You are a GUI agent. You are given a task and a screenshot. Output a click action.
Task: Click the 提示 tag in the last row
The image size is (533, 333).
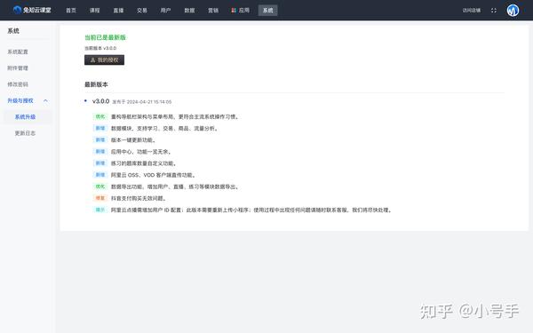pyautogui.click(x=100, y=210)
